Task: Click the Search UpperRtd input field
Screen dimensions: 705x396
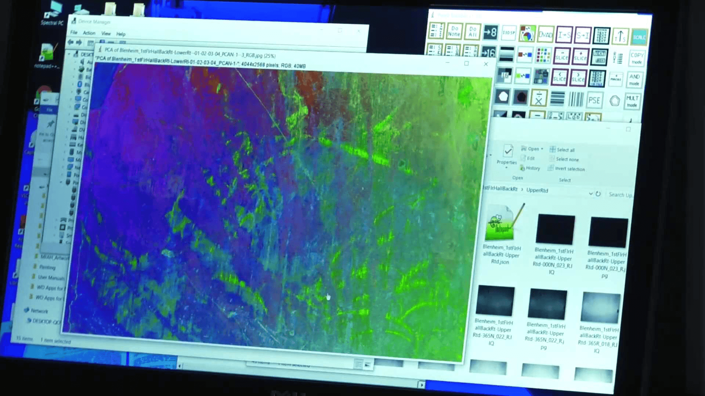Action: pos(621,195)
